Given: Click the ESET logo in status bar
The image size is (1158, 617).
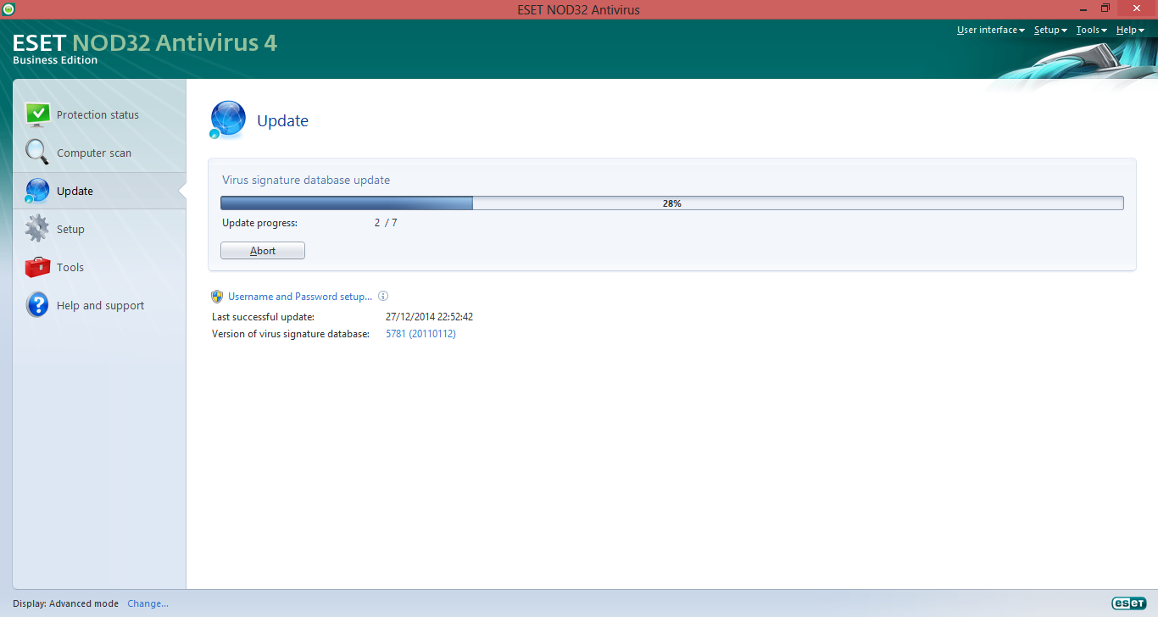Looking at the screenshot, I should (1128, 603).
